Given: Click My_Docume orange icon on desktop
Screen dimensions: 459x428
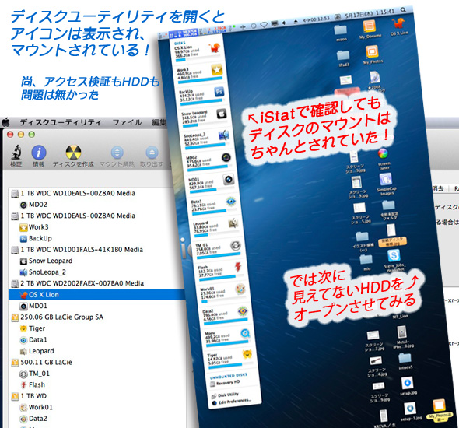Looking at the screenshot, I should pyautogui.click(x=369, y=26).
